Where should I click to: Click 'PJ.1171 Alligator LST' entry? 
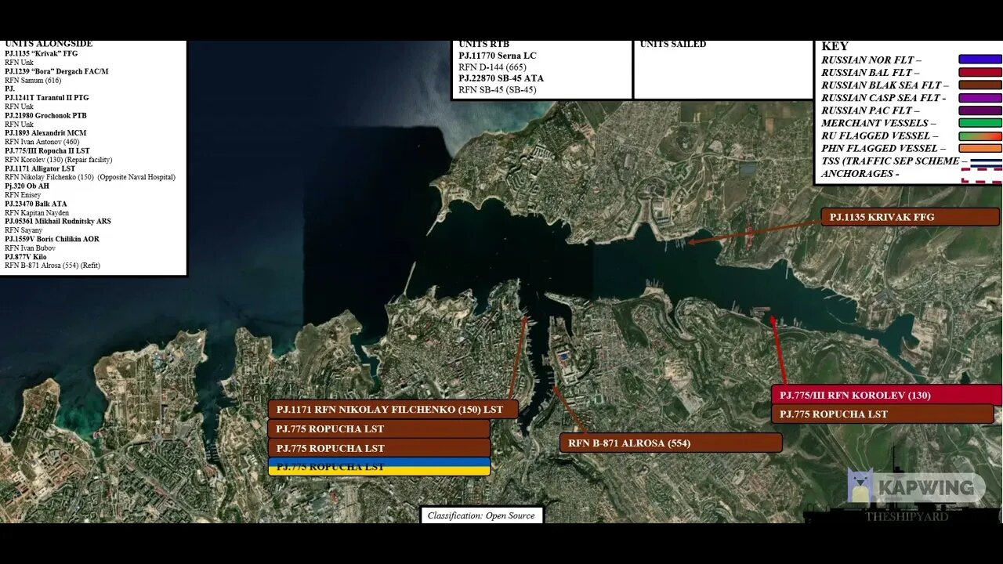(40, 168)
